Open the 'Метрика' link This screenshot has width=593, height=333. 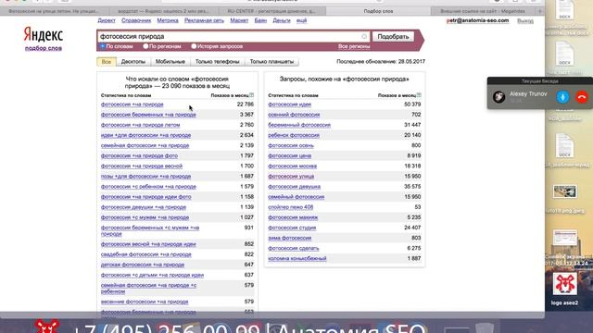(168, 20)
